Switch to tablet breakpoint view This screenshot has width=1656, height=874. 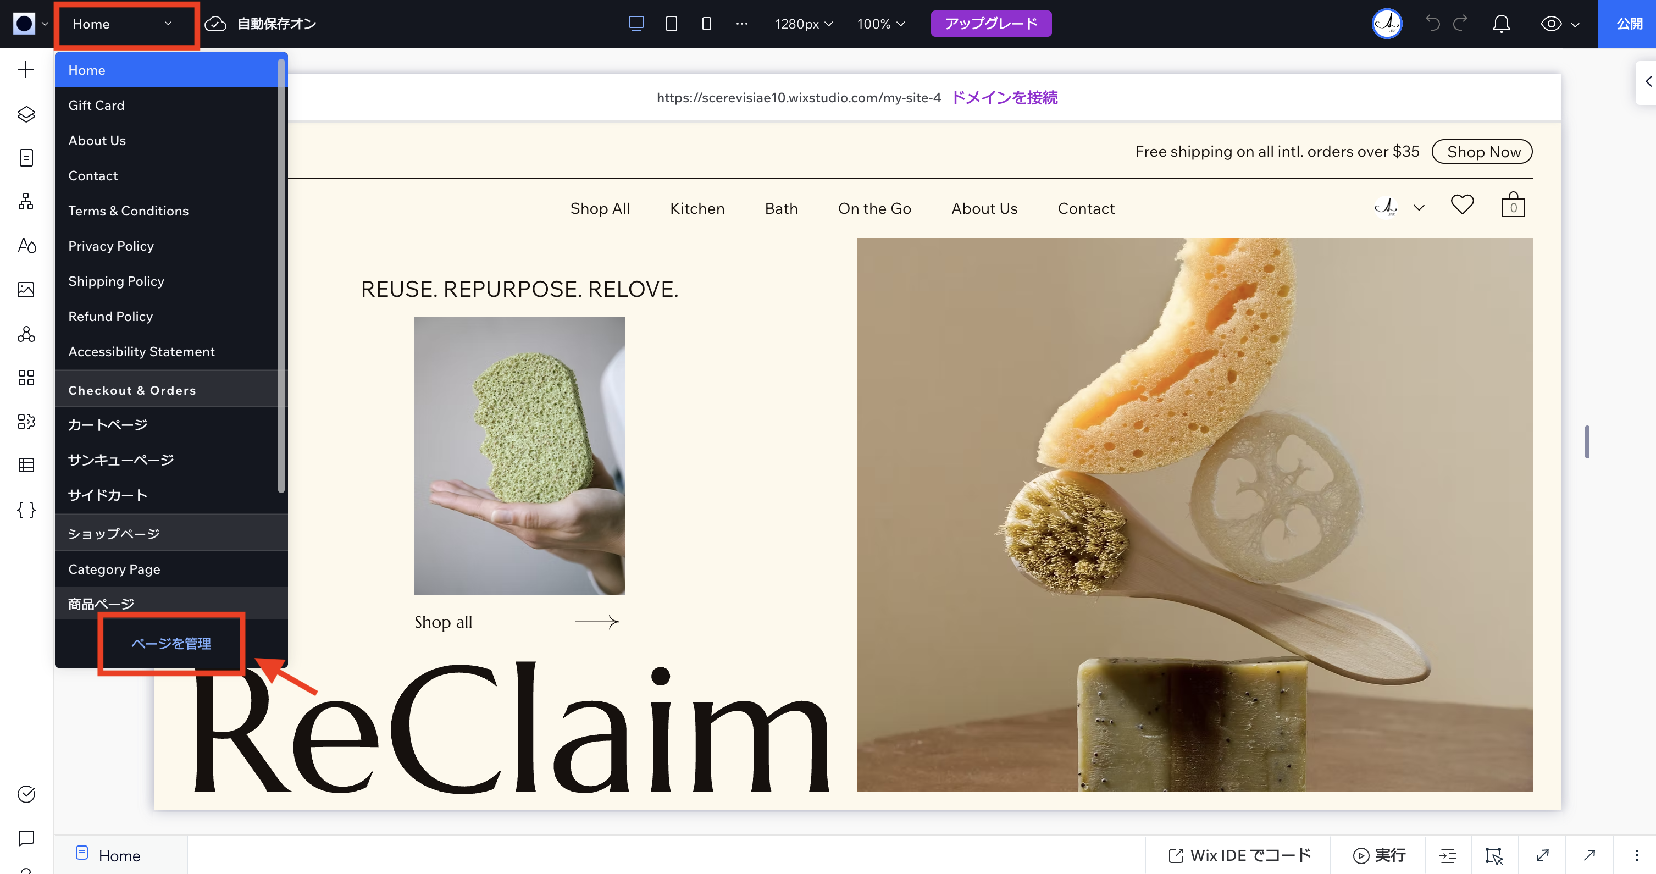pos(671,24)
